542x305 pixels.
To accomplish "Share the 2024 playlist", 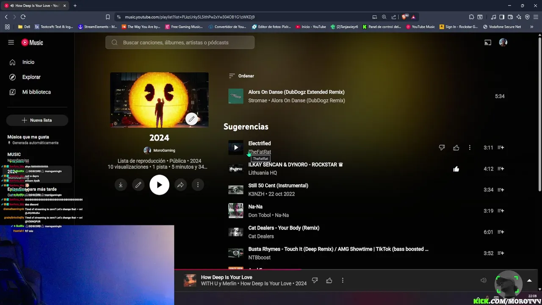I will pyautogui.click(x=180, y=185).
